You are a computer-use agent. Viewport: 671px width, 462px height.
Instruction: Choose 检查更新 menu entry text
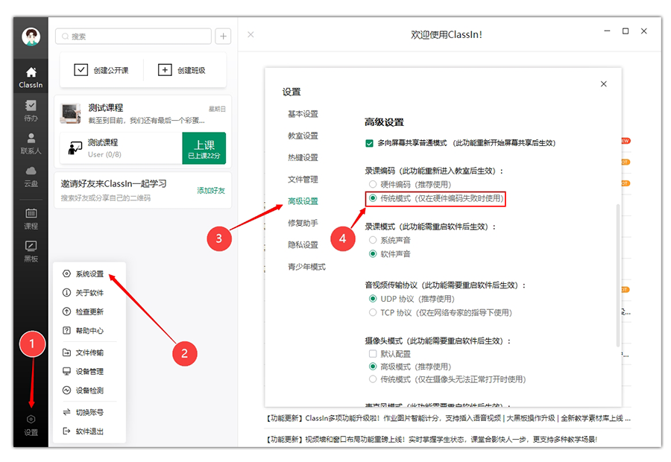[90, 311]
